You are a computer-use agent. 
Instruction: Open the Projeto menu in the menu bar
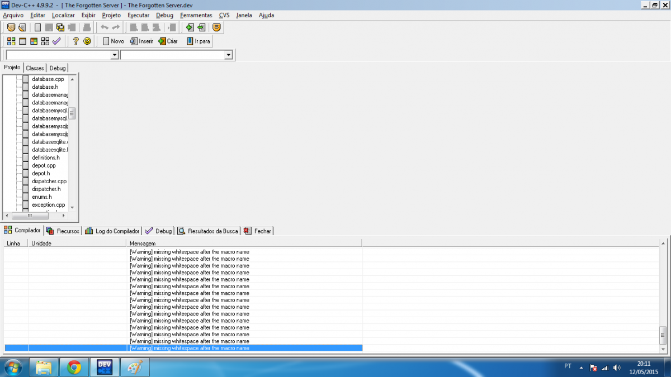point(111,15)
